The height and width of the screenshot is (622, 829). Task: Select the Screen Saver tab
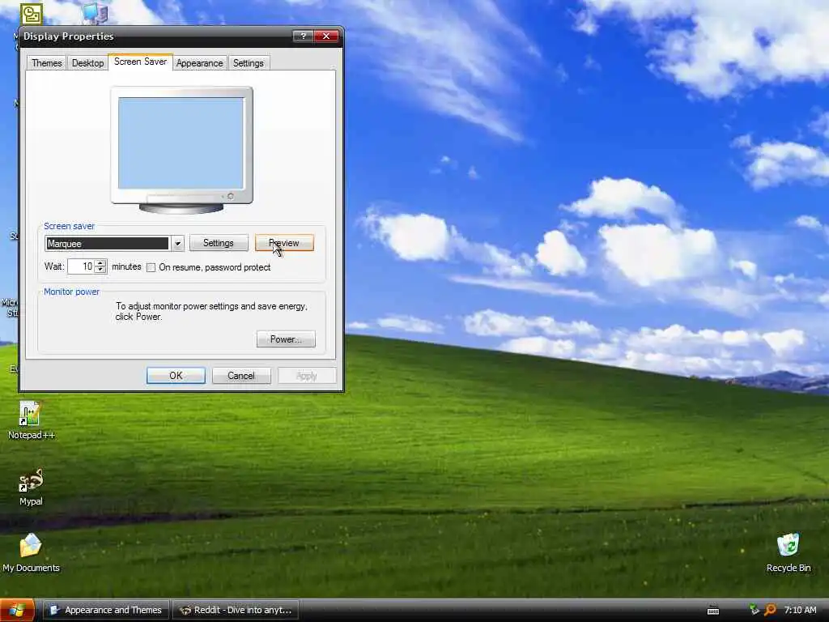coord(140,62)
